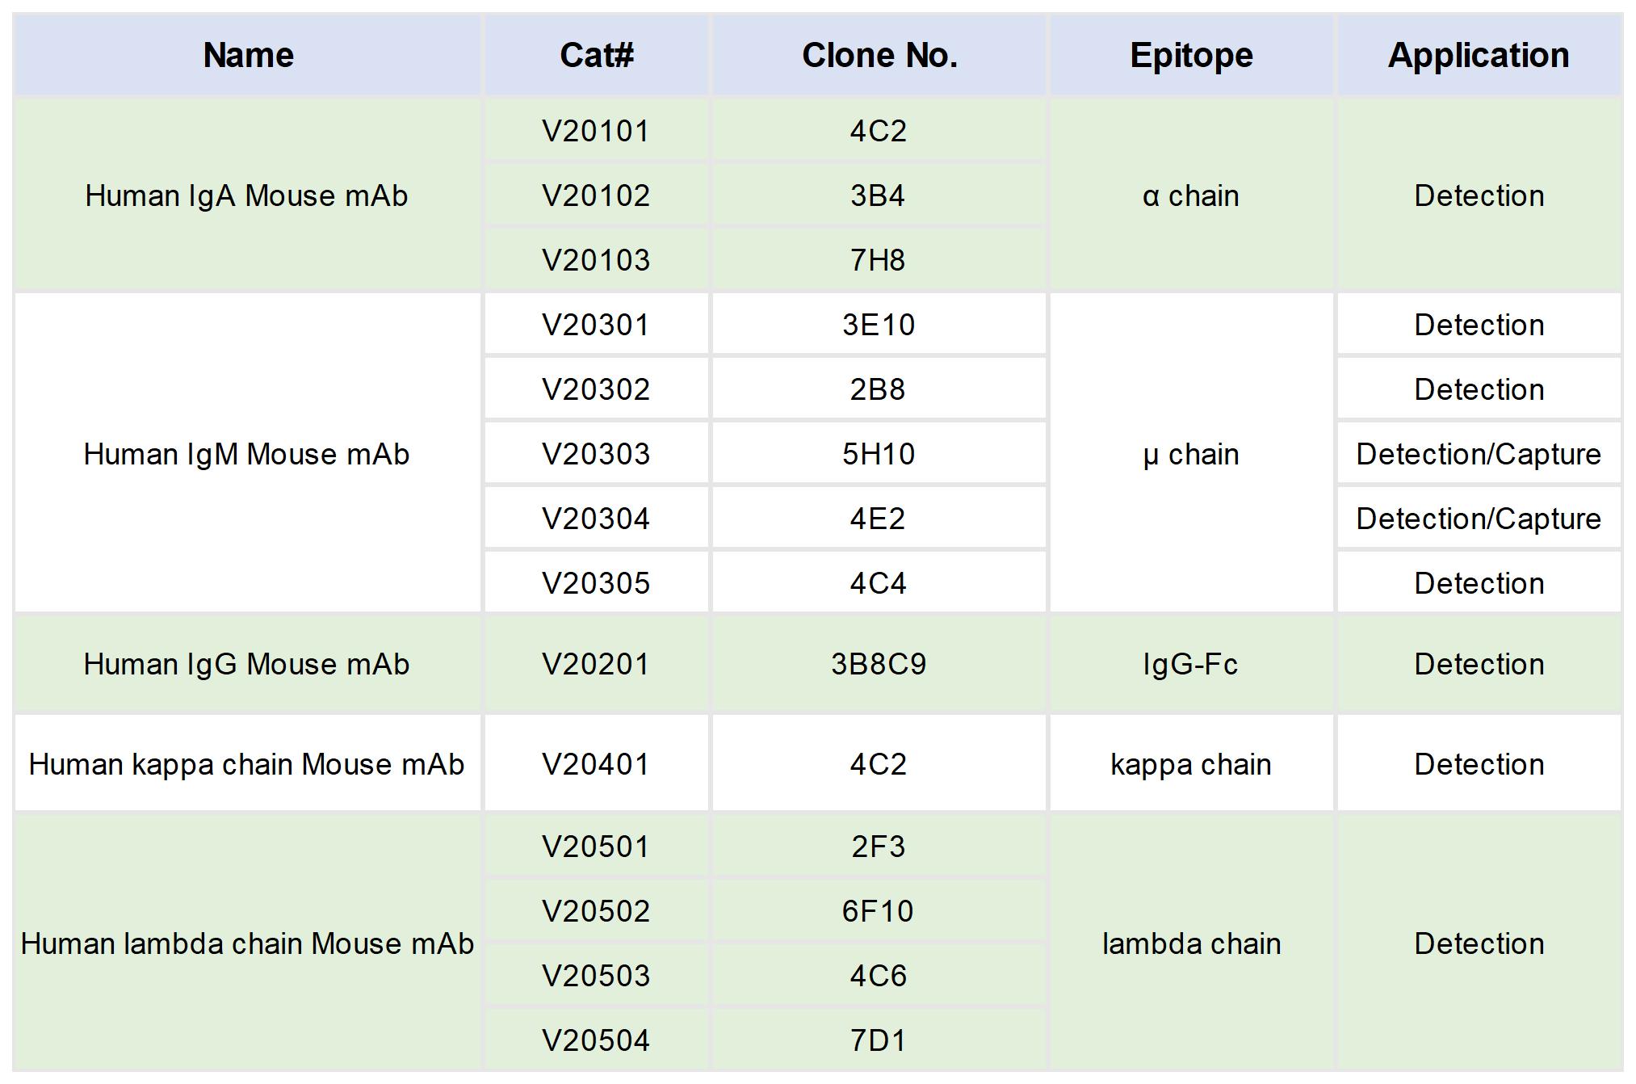Viewport: 1636px width, 1084px height.
Task: Select clone number 3B4 cell
Action: click(x=878, y=195)
